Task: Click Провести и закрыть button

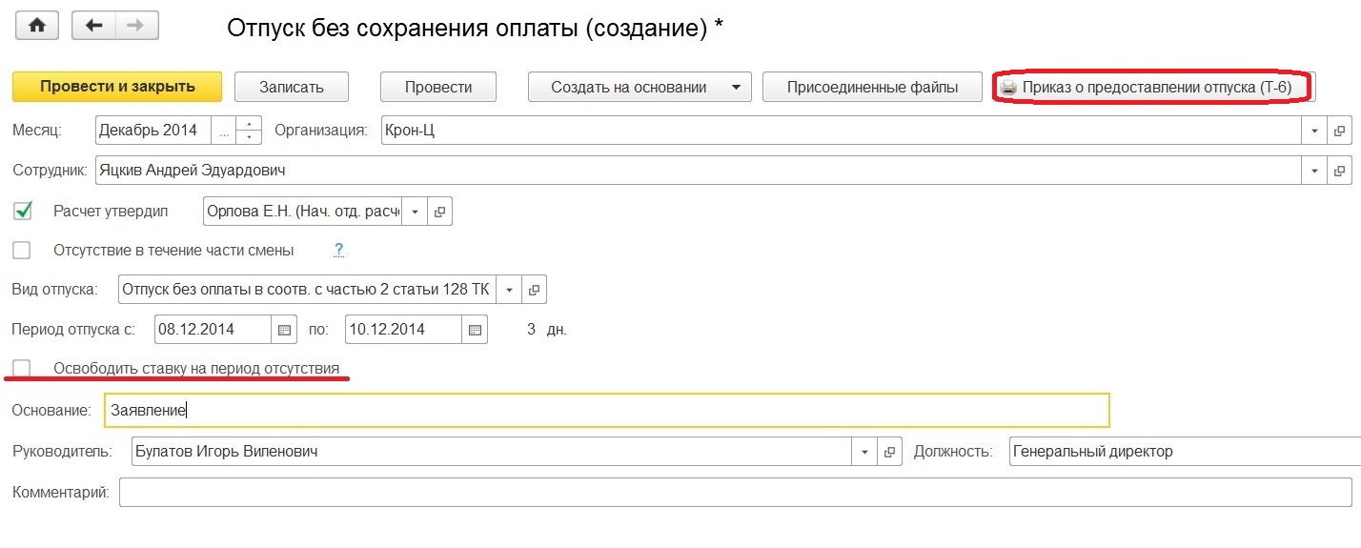Action: (x=117, y=87)
